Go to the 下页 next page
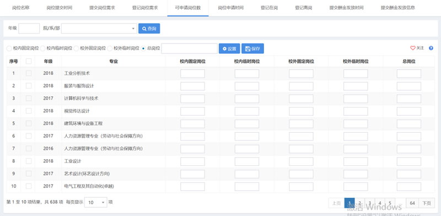The image size is (441, 216). coord(427,203)
